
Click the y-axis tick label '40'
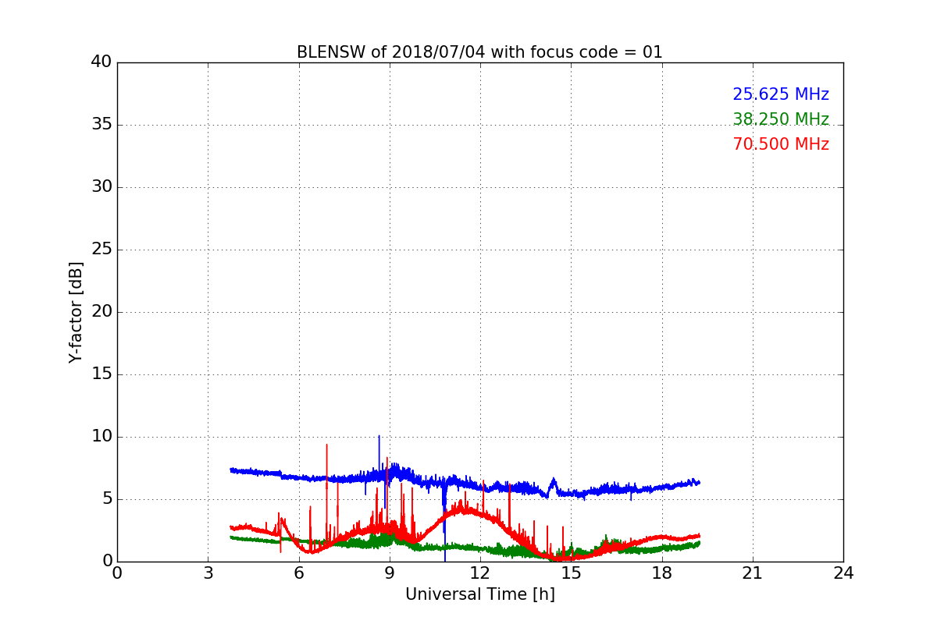pyautogui.click(x=102, y=62)
